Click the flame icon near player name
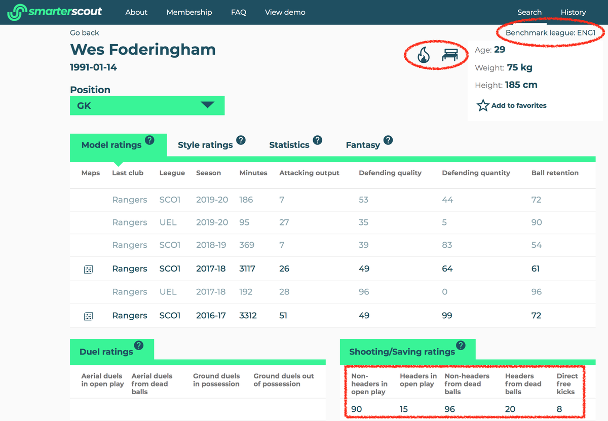The image size is (608, 421). [x=423, y=55]
